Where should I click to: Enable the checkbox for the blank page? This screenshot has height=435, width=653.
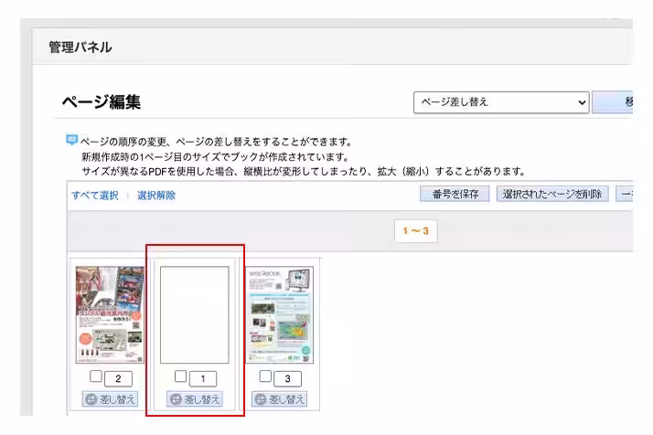point(180,377)
